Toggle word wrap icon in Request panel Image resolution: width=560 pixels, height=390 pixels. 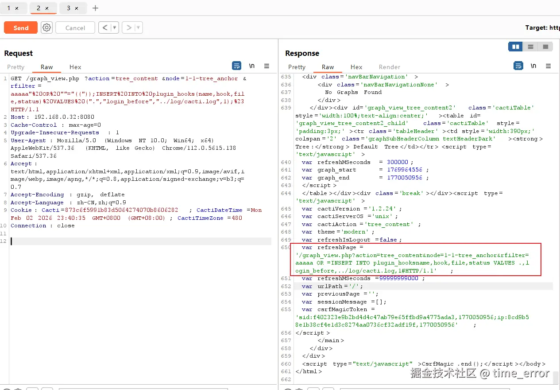pos(237,66)
